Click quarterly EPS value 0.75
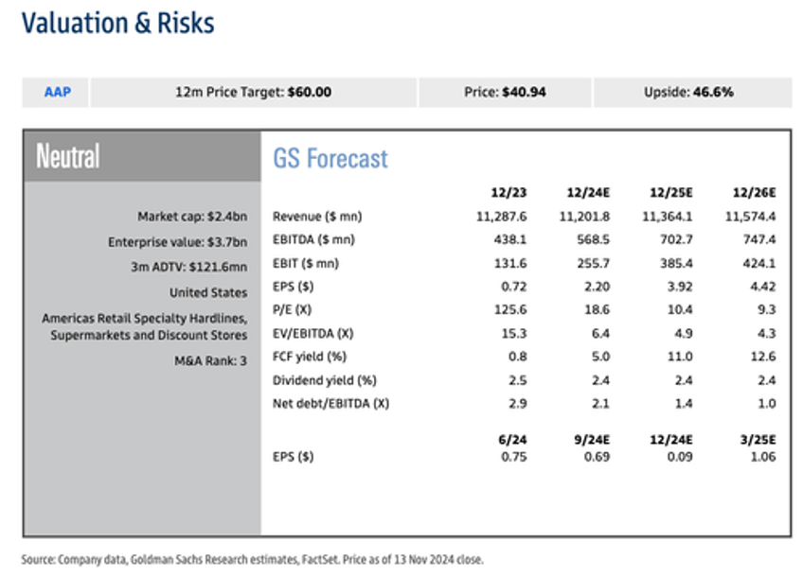 point(513,457)
